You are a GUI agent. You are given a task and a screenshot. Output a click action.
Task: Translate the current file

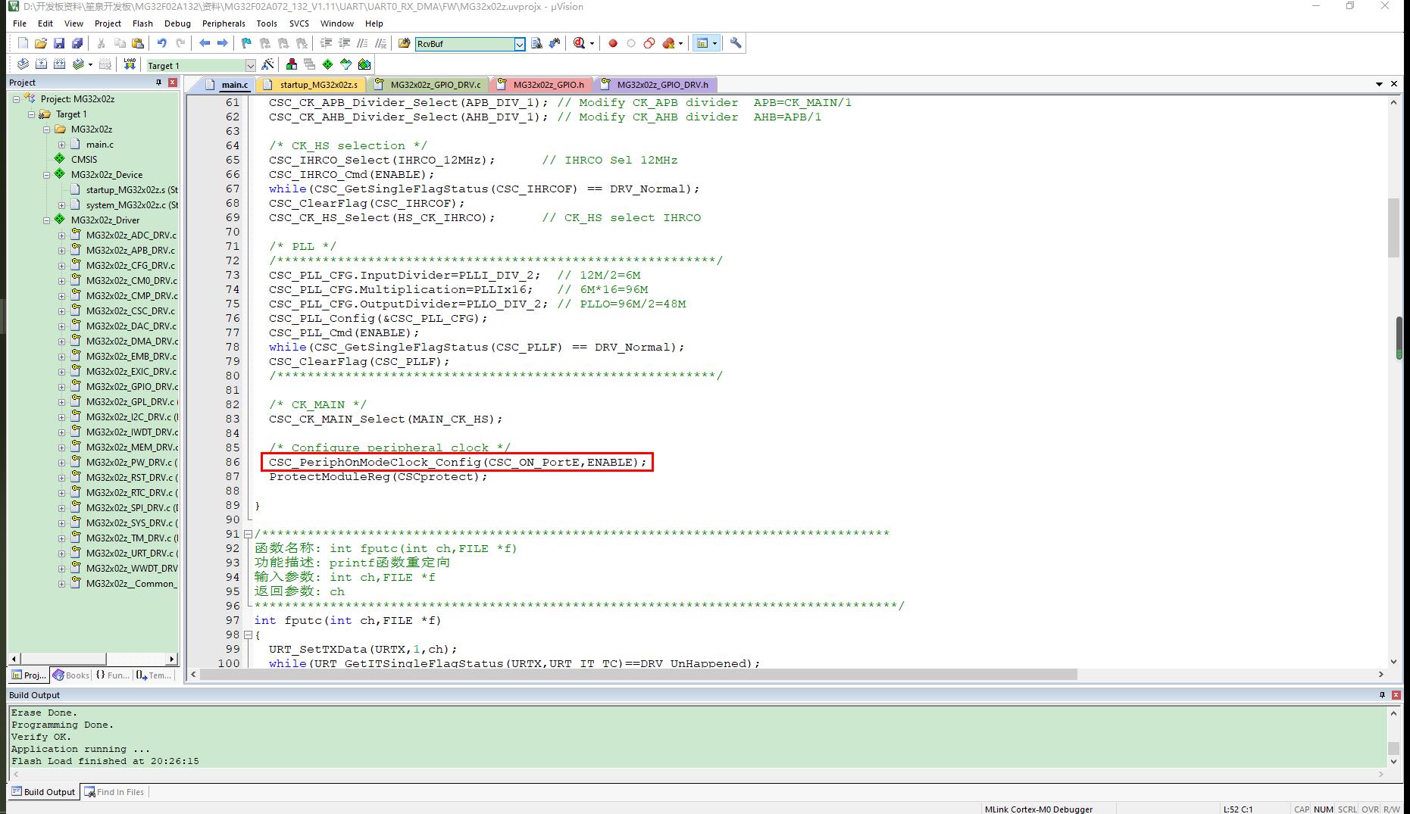coord(23,64)
